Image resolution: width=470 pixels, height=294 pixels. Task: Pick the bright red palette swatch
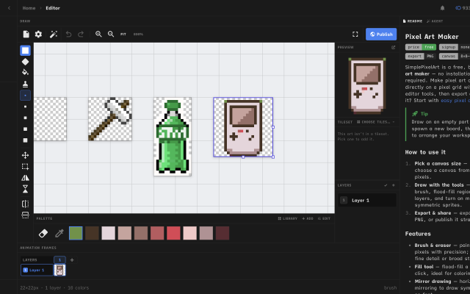click(x=173, y=234)
